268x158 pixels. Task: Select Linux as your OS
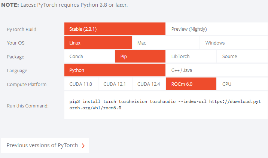98,43
